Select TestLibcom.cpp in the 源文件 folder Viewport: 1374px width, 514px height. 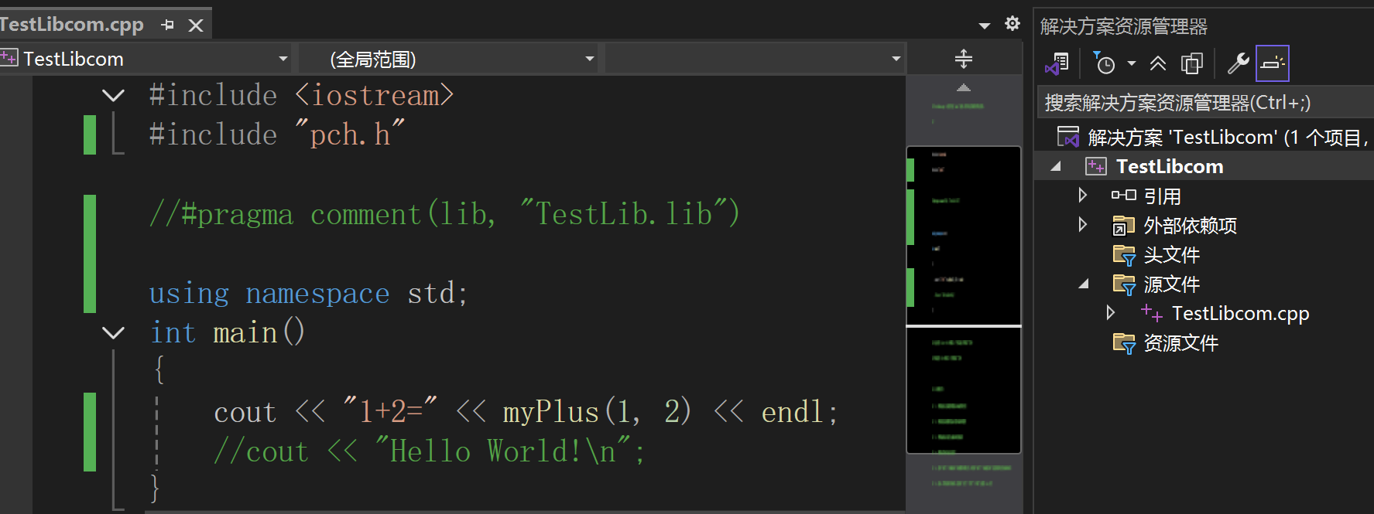click(1239, 313)
